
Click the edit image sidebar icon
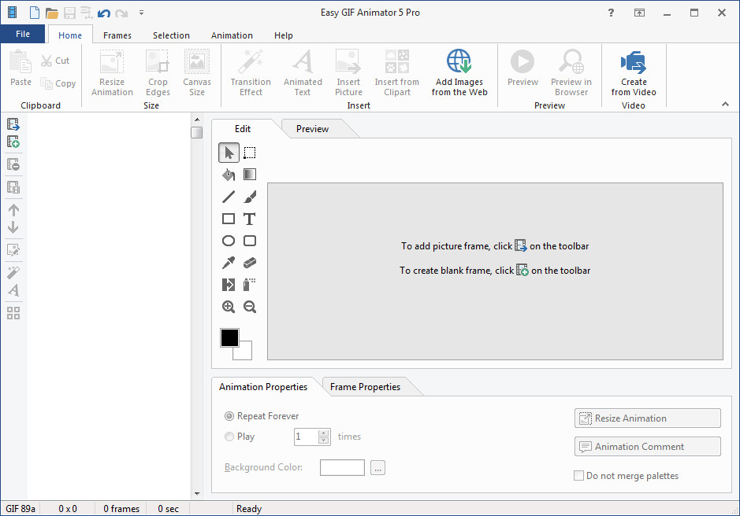(13, 250)
